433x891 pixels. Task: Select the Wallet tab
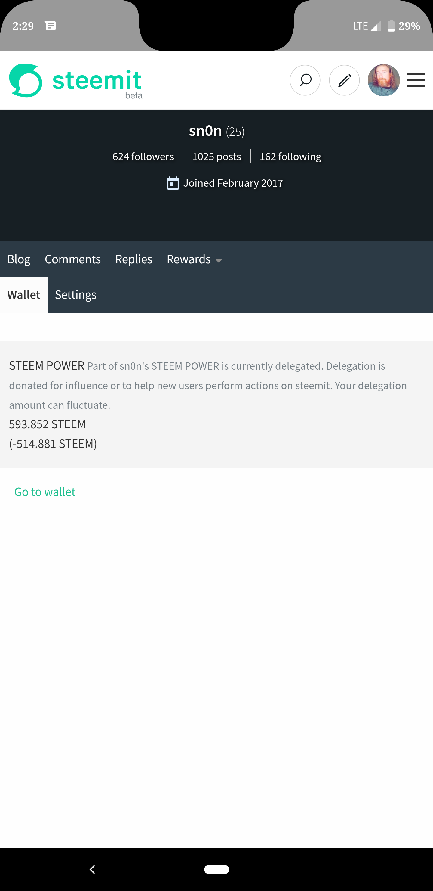23,295
